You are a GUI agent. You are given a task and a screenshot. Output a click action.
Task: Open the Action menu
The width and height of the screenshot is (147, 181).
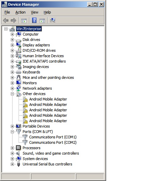point(20,12)
